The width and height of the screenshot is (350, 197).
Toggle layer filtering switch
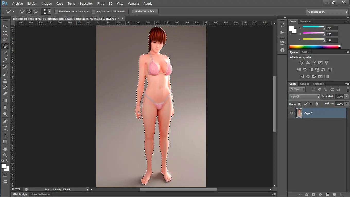coord(348,90)
